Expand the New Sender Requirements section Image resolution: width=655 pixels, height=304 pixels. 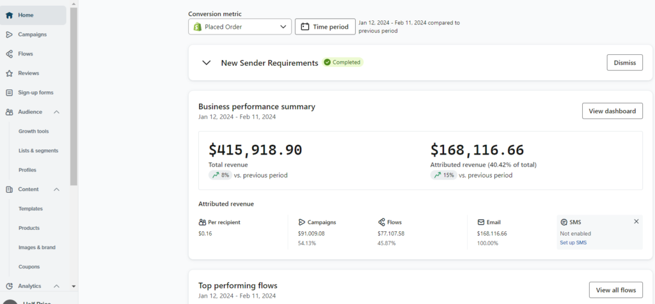tap(206, 63)
